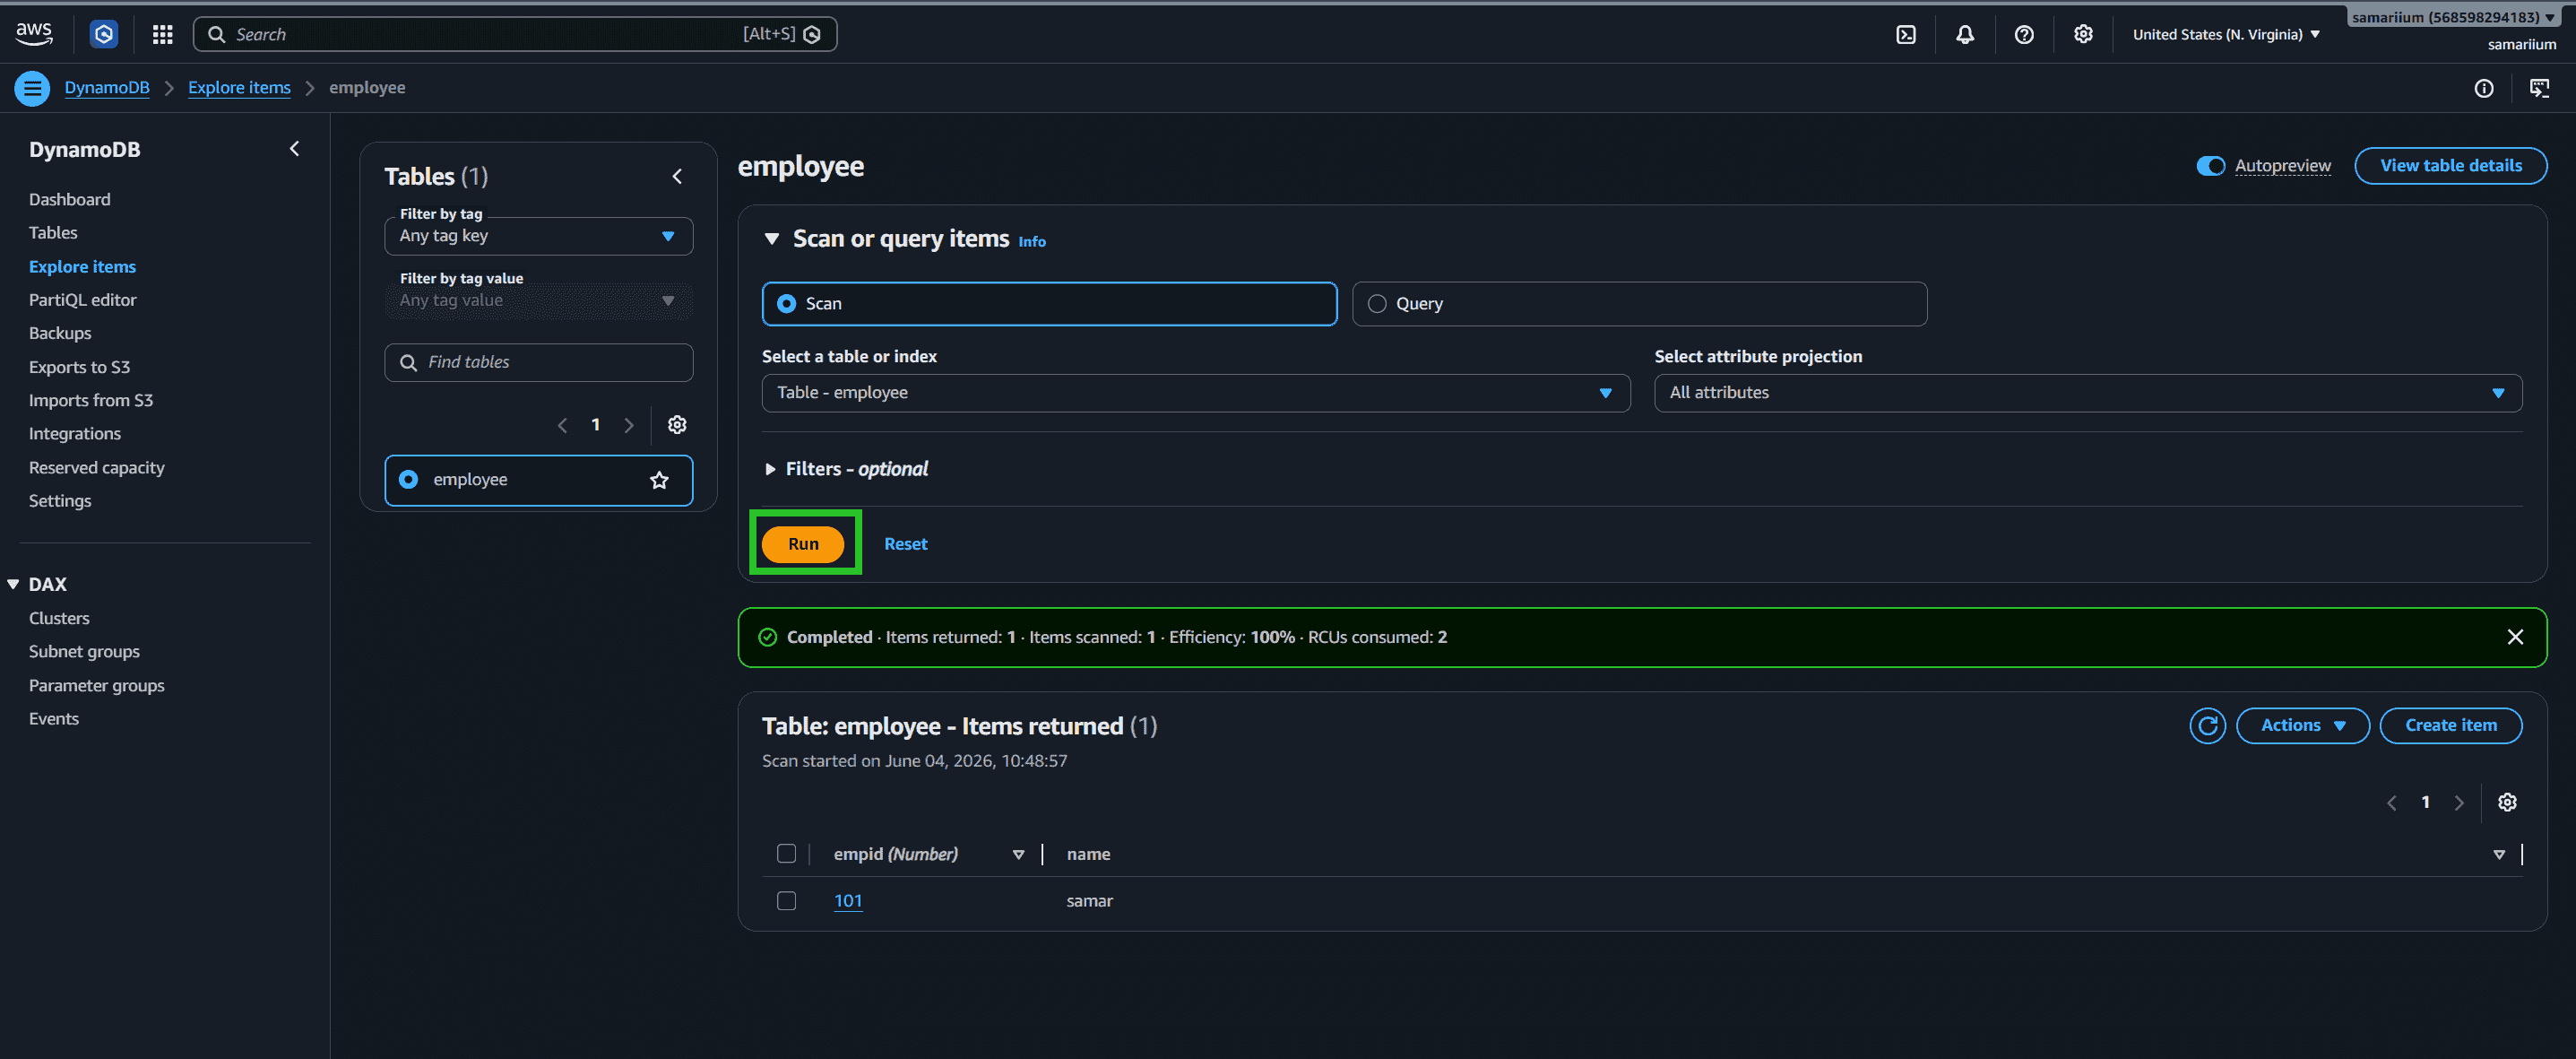Image resolution: width=2576 pixels, height=1059 pixels.
Task: Select the employee table radio button
Action: click(408, 480)
